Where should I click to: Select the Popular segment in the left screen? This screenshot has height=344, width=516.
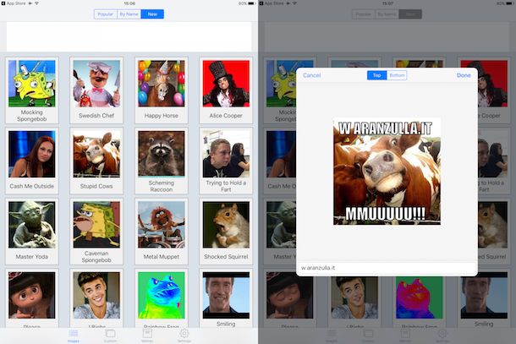(105, 14)
